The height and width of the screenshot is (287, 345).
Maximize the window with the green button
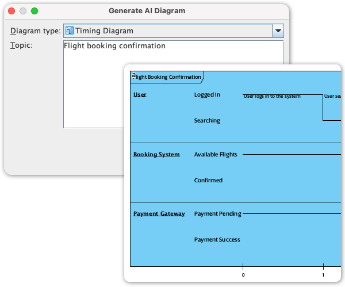pyautogui.click(x=34, y=11)
